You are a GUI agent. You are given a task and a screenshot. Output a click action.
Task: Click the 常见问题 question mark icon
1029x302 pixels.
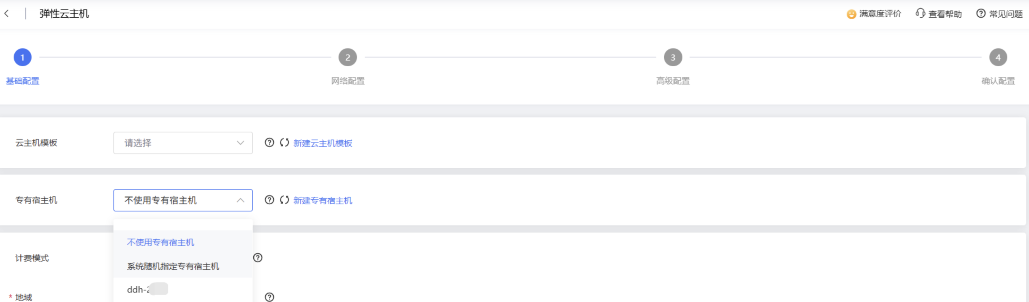pos(981,14)
